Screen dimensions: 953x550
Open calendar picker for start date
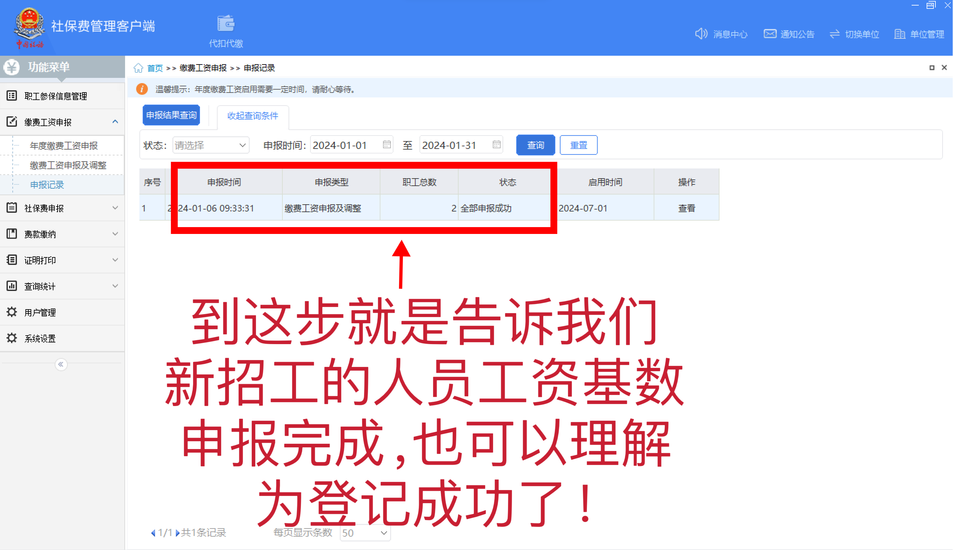[x=387, y=145]
